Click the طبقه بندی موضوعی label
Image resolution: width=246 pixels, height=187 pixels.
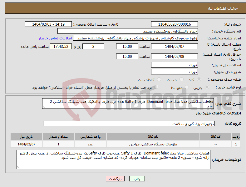click(224, 79)
